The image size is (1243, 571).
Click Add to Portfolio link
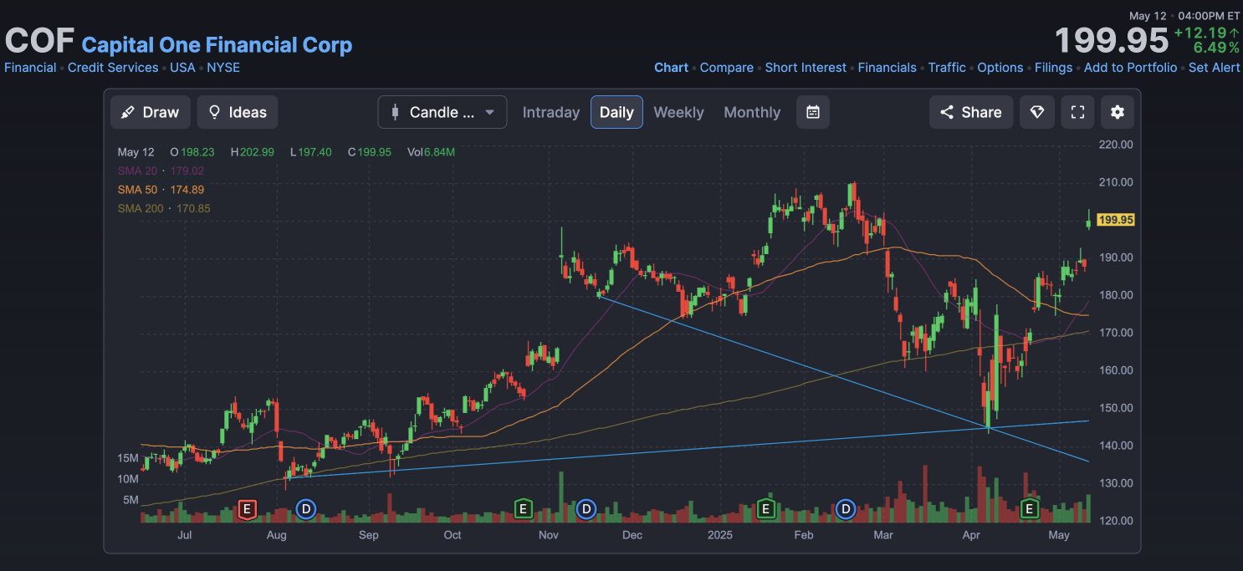(x=1130, y=68)
